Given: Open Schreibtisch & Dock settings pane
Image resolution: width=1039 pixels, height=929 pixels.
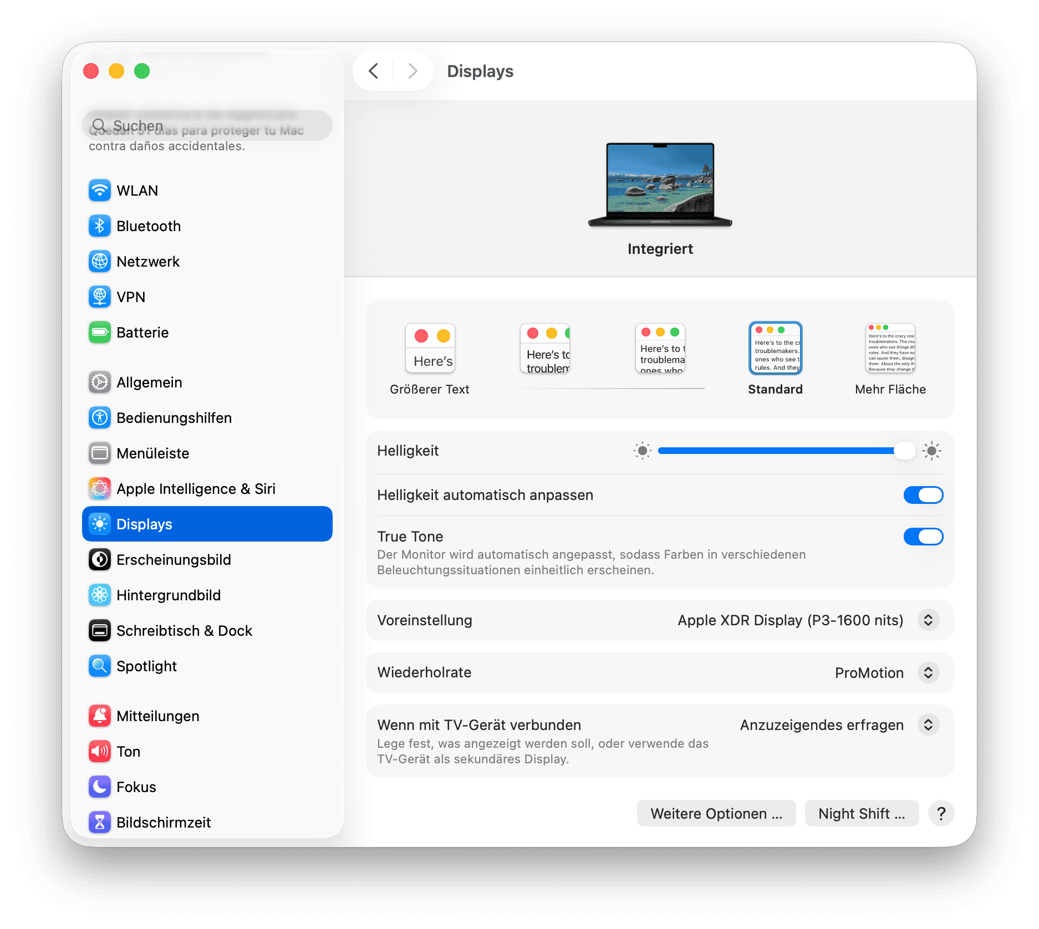Looking at the screenshot, I should 184,631.
